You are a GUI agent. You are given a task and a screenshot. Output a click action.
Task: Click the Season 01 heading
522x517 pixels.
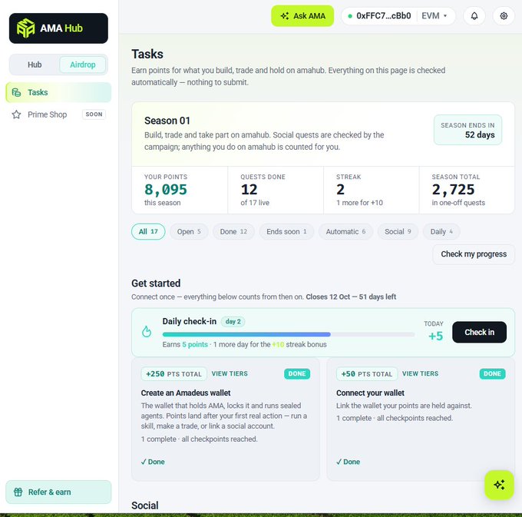tap(167, 121)
